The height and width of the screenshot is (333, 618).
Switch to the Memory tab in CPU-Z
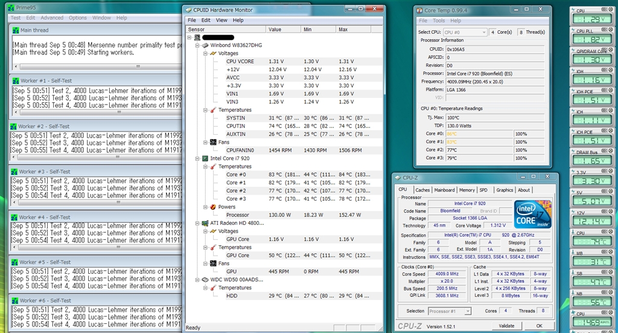point(467,190)
